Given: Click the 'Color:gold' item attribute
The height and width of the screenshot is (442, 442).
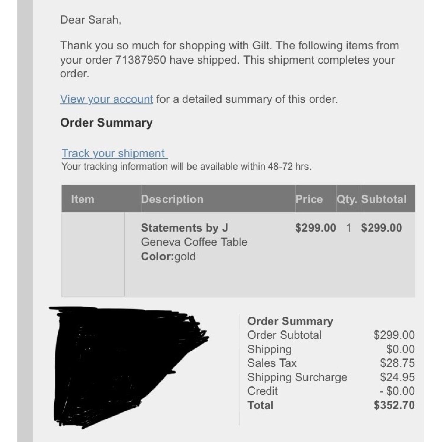Looking at the screenshot, I should click(168, 256).
